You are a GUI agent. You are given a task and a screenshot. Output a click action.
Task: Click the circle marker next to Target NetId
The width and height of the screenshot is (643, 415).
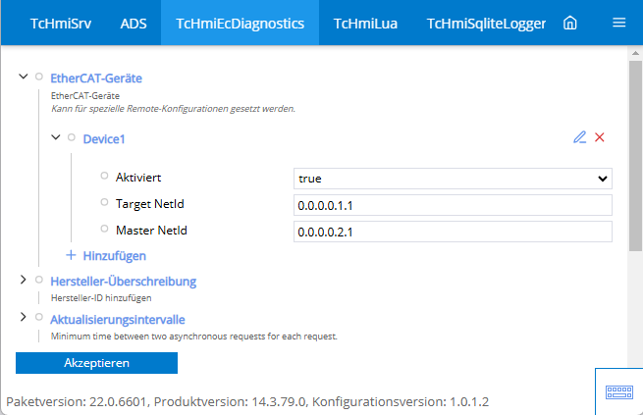[104, 203]
